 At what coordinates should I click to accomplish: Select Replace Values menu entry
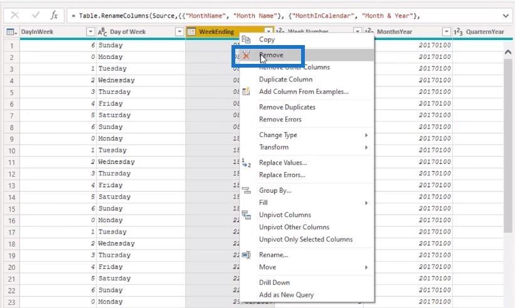pyautogui.click(x=307, y=163)
